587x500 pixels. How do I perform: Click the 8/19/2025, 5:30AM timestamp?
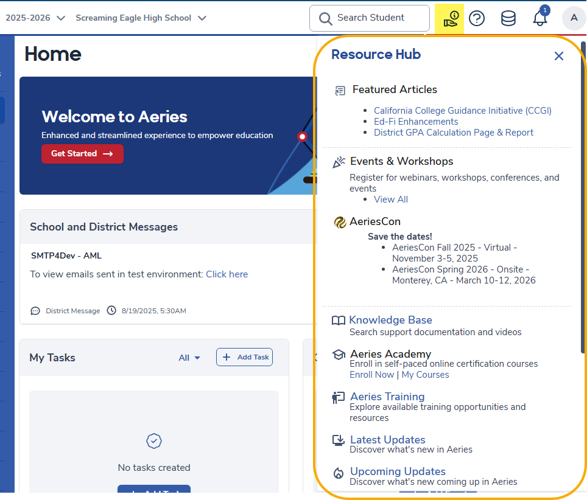click(154, 311)
